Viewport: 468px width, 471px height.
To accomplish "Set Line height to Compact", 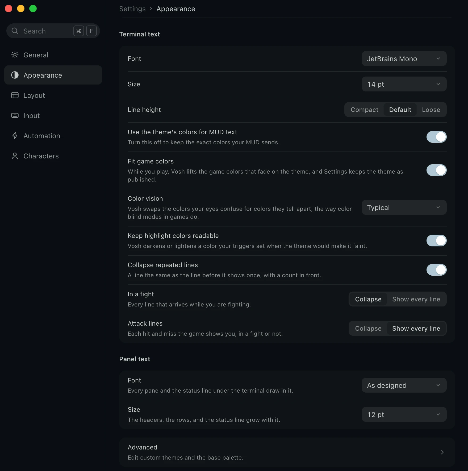I will click(x=364, y=110).
